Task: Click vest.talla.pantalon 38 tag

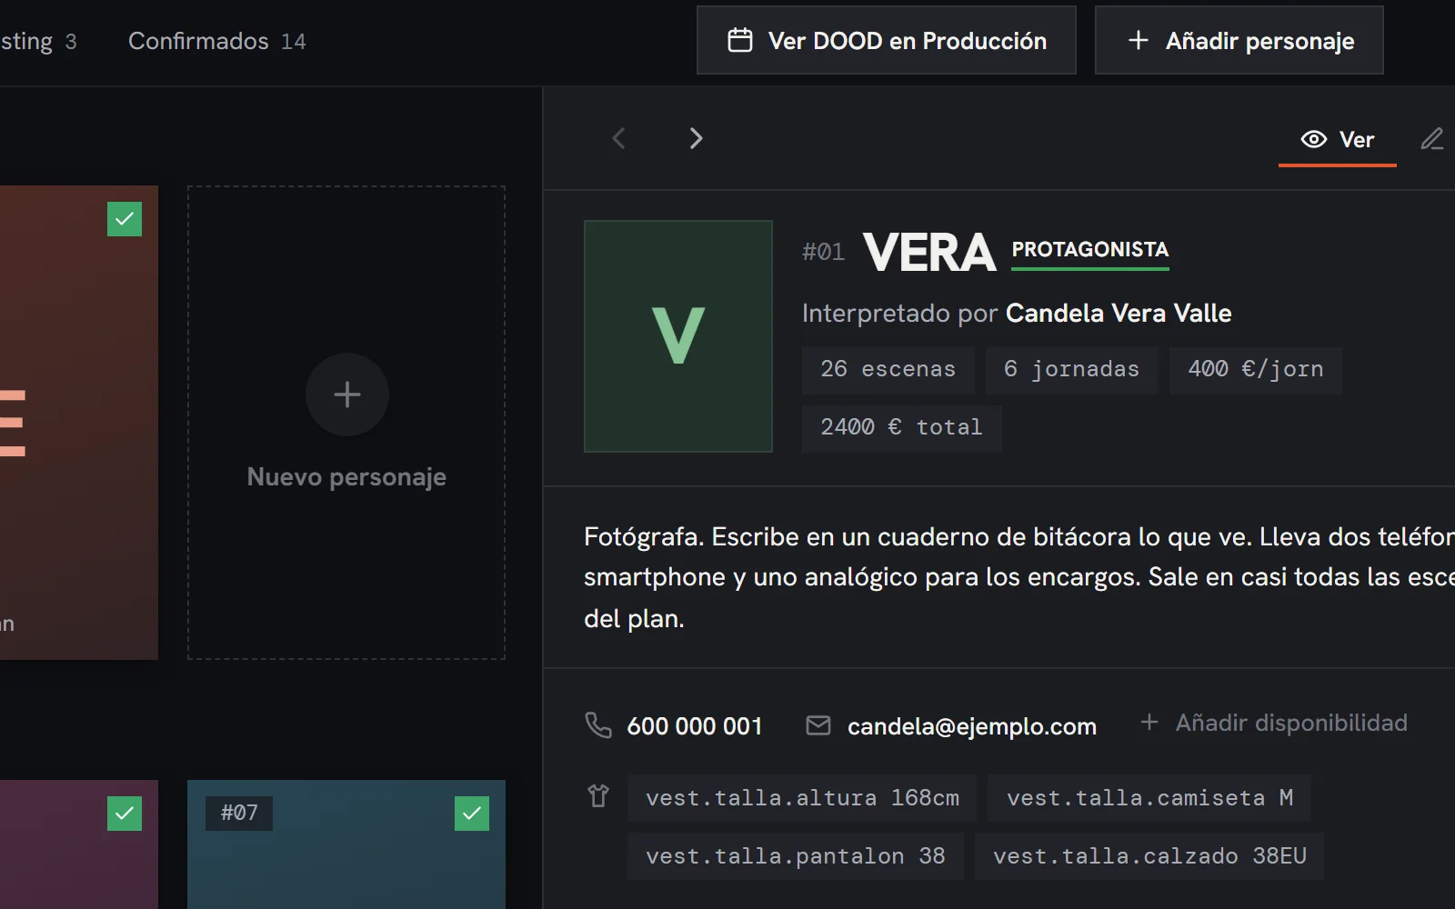Action: pyautogui.click(x=796, y=856)
